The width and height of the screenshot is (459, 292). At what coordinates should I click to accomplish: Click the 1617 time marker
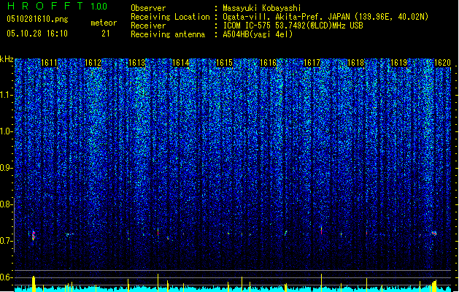coord(312,63)
